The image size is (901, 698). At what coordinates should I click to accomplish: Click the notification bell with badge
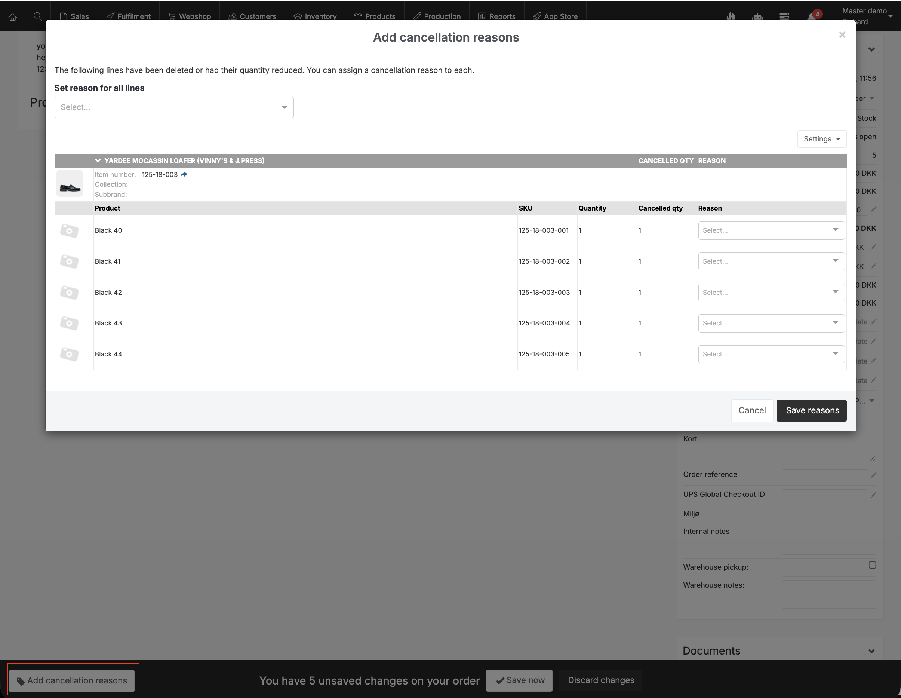click(812, 16)
